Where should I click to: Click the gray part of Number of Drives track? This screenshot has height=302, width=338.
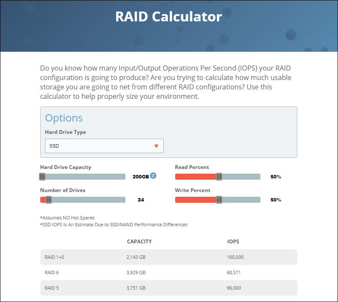89,200
